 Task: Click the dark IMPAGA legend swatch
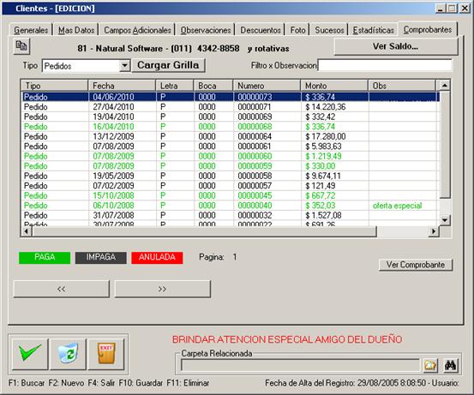tap(101, 258)
